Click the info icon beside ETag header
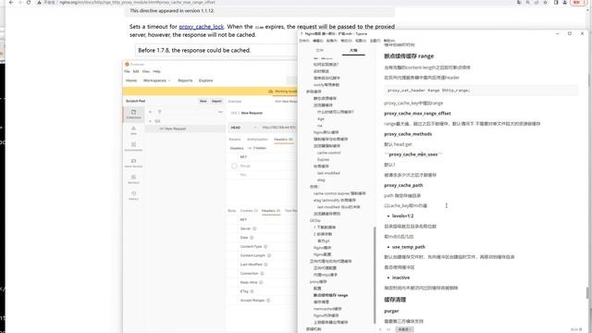Screen dimensions: 592x333 point(252,291)
